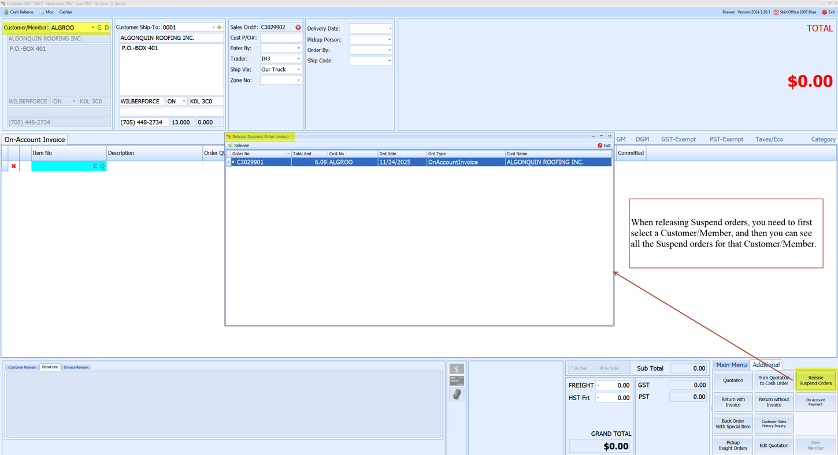
Task: Click the Cash Balance dollar icon
Action: 6,12
